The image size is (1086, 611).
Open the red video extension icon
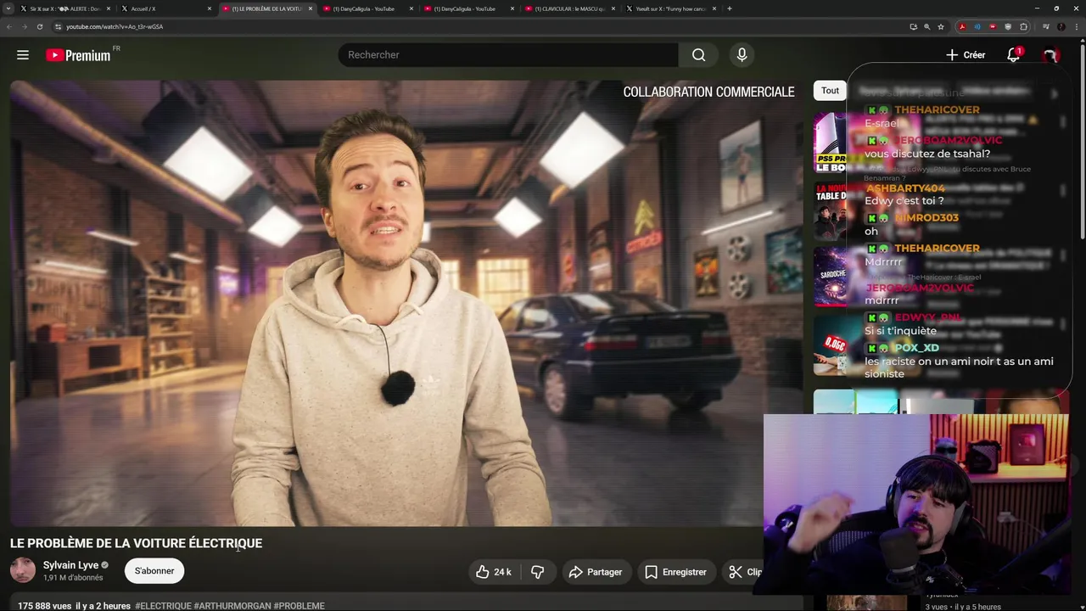pos(993,26)
